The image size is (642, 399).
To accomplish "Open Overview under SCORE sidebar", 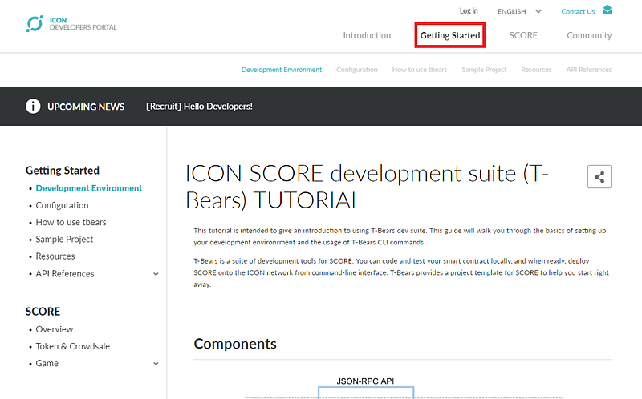I will coord(54,329).
